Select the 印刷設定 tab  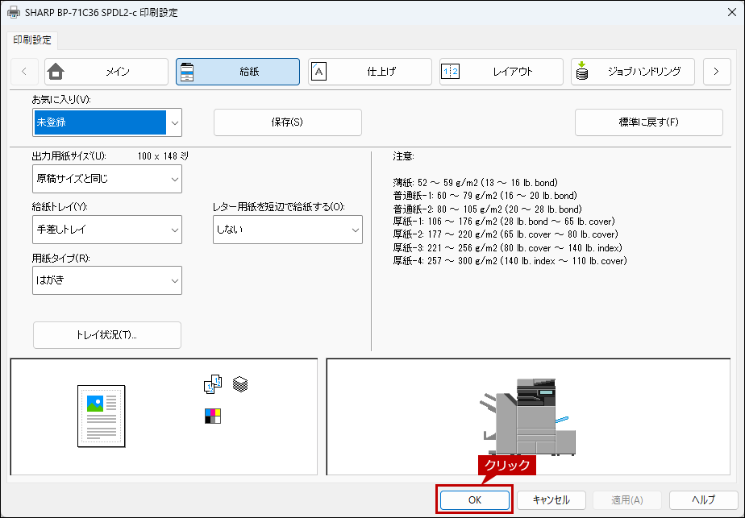pyautogui.click(x=31, y=39)
